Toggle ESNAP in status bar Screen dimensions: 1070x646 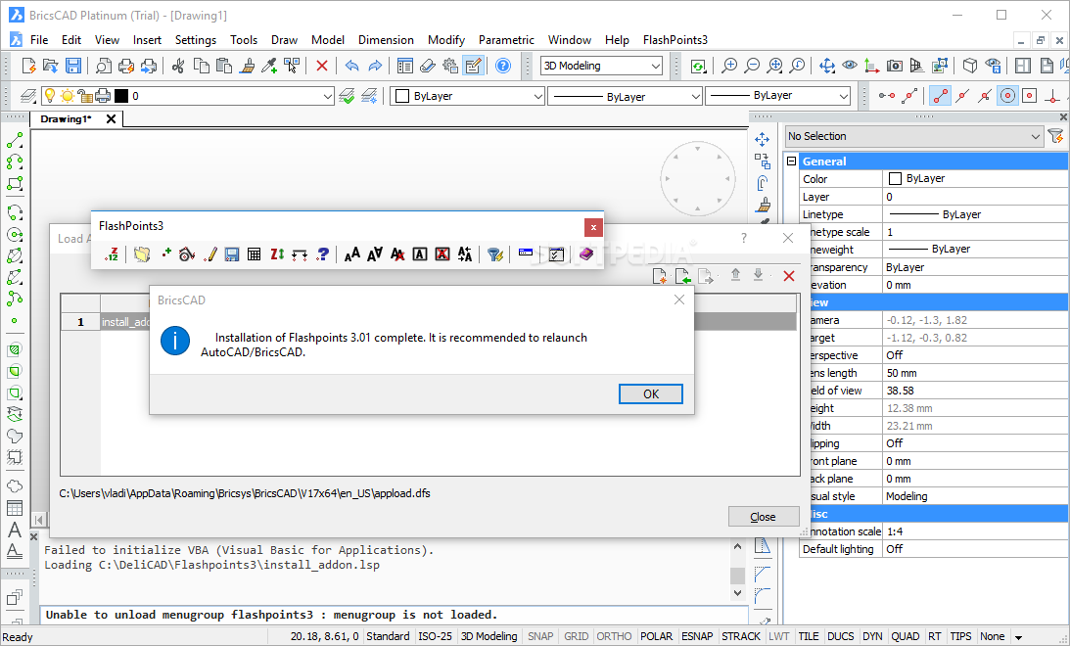pos(697,636)
